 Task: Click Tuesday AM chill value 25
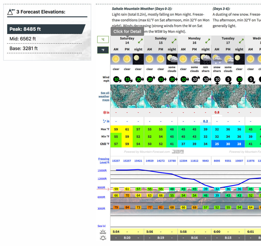(217, 144)
